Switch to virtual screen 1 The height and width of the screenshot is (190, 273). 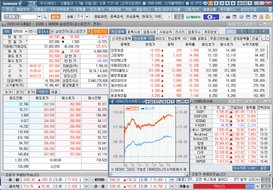pyautogui.click(x=211, y=3)
